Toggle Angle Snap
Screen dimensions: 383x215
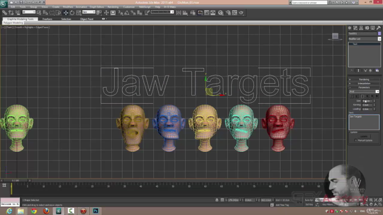tap(127, 13)
